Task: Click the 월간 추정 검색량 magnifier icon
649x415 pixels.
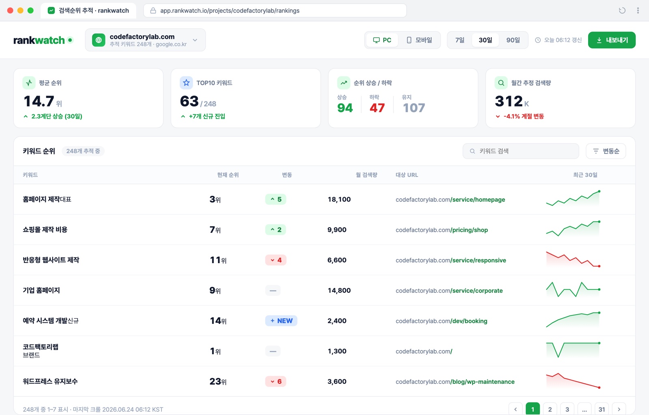Action: pos(501,83)
